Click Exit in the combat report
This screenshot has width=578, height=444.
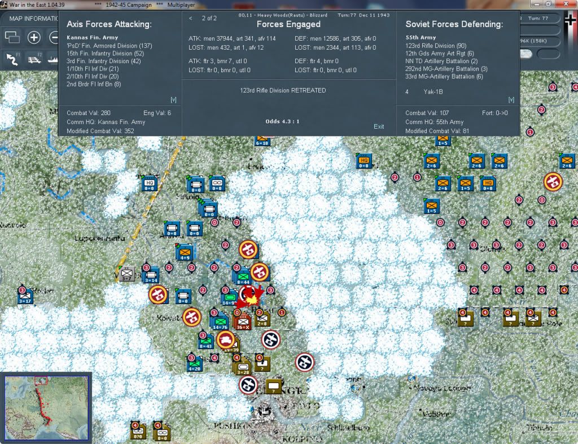tap(379, 126)
